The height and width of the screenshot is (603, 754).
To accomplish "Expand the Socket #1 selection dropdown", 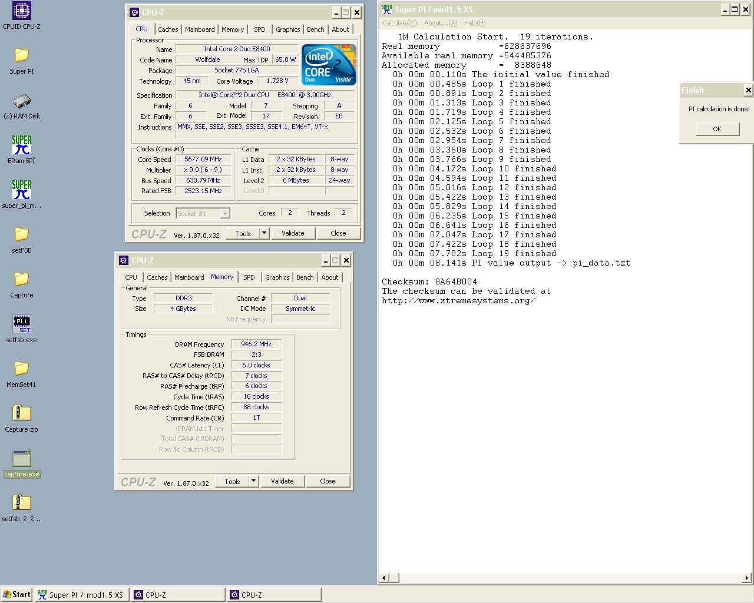I will pos(225,214).
